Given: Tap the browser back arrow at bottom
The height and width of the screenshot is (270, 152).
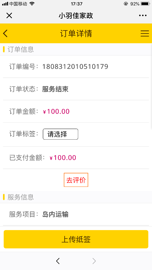Looking at the screenshot, I should click(x=58, y=261).
